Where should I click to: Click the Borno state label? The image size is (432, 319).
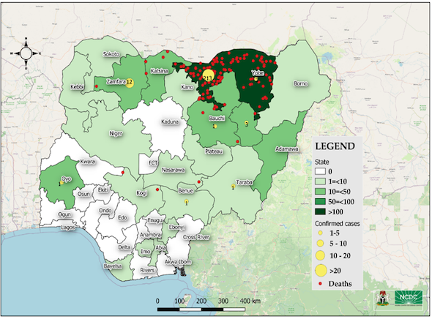click(301, 83)
